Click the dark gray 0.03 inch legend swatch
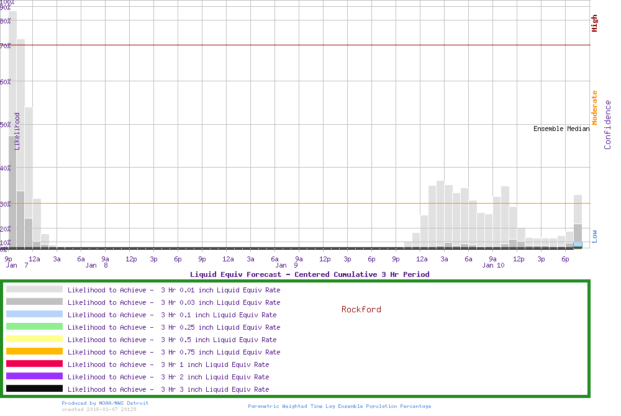The width and height of the screenshot is (621, 416). pos(34,302)
